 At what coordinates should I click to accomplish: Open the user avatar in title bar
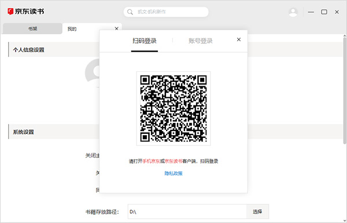[293, 12]
